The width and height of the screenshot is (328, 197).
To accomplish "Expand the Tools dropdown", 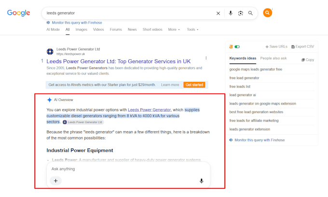I will [192, 29].
